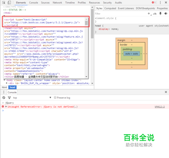This screenshot has height=158, width=169.
Task: Select the DOM Breakpoints sidebar tab
Action: (x=145, y=8)
